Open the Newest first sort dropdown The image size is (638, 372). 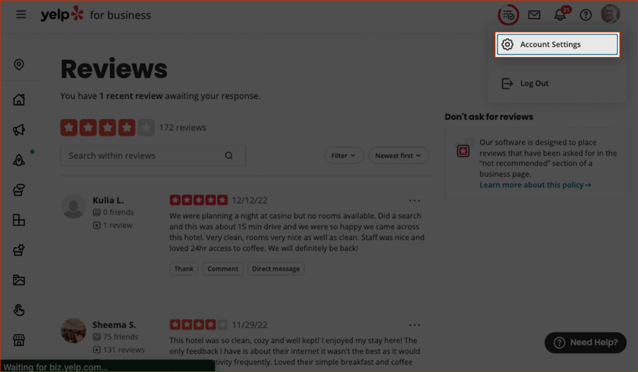[x=399, y=156]
